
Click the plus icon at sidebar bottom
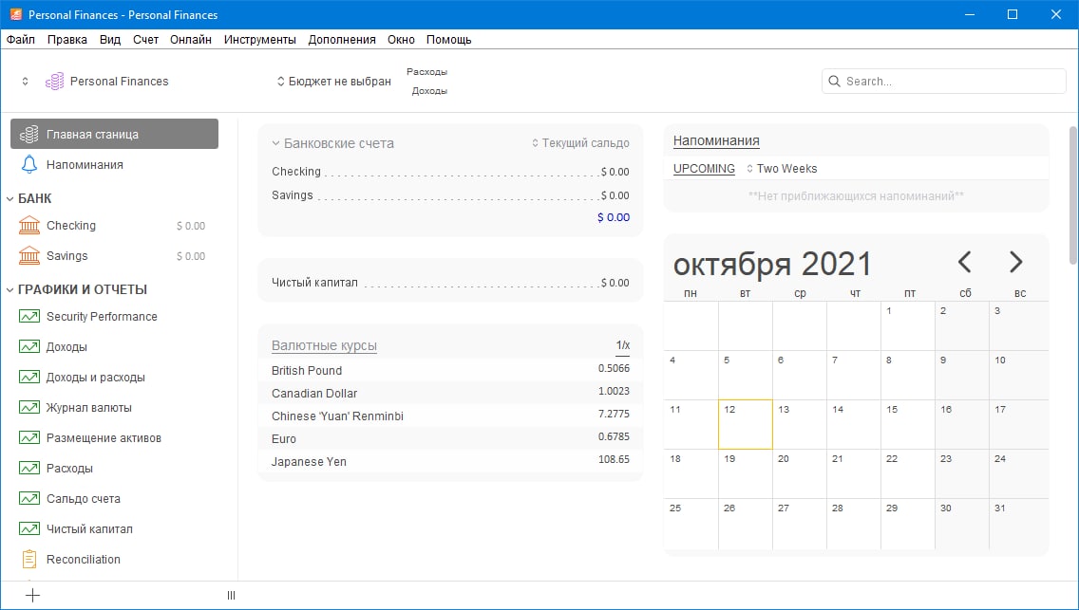tap(32, 595)
